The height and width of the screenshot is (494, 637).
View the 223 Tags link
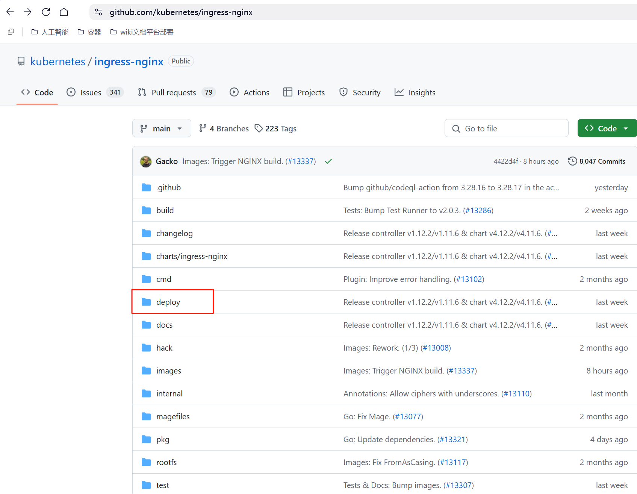pos(275,128)
